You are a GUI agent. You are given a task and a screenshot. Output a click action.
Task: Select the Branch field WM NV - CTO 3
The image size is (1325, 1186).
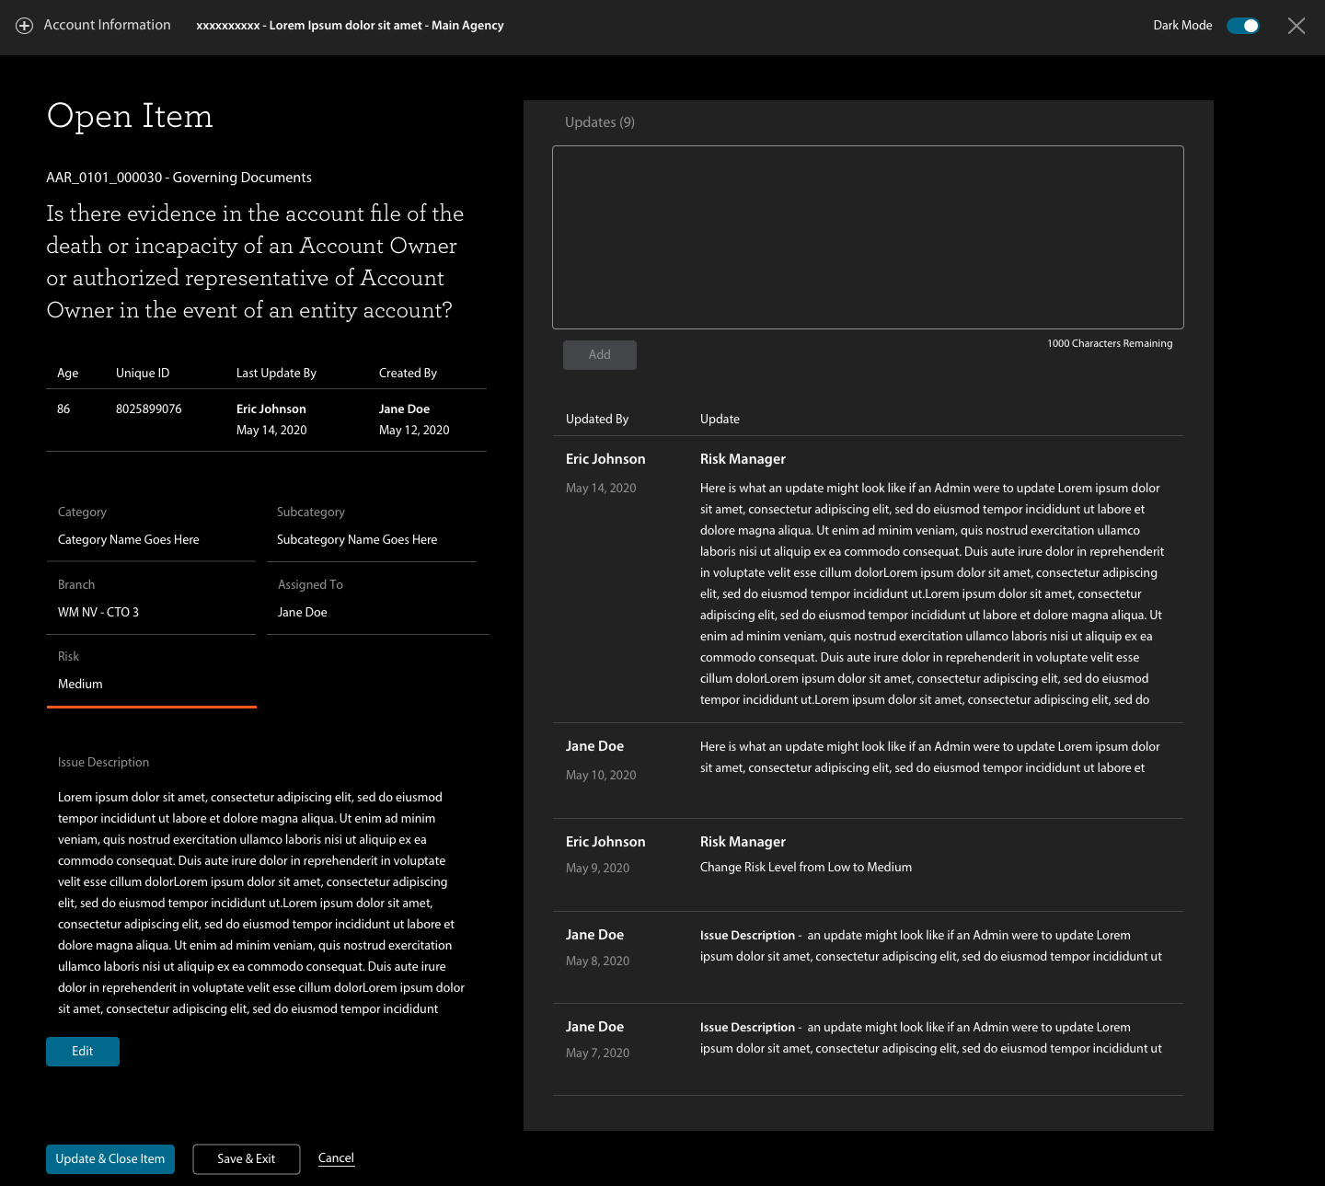[x=98, y=612]
